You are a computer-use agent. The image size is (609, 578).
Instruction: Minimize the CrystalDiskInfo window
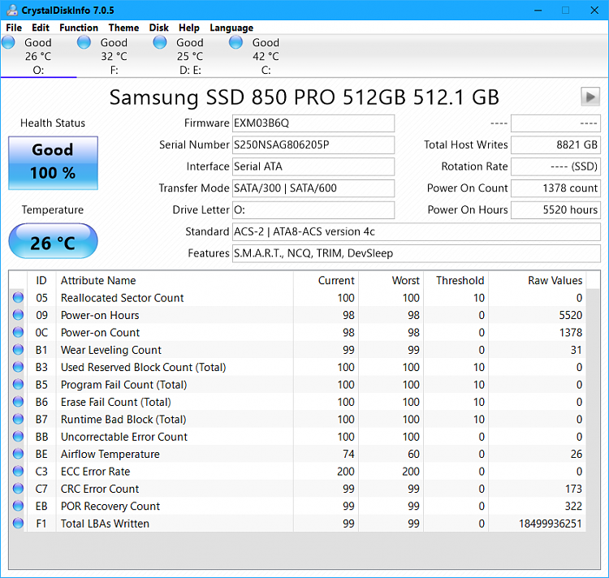click(x=538, y=11)
